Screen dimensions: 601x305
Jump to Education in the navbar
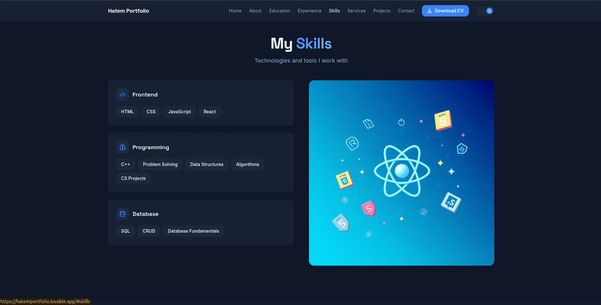pos(279,11)
